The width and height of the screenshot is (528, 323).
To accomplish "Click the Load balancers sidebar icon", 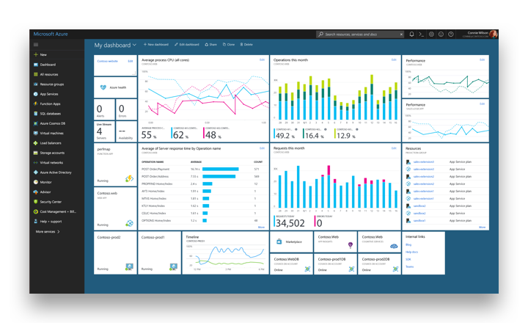I will click(x=36, y=143).
